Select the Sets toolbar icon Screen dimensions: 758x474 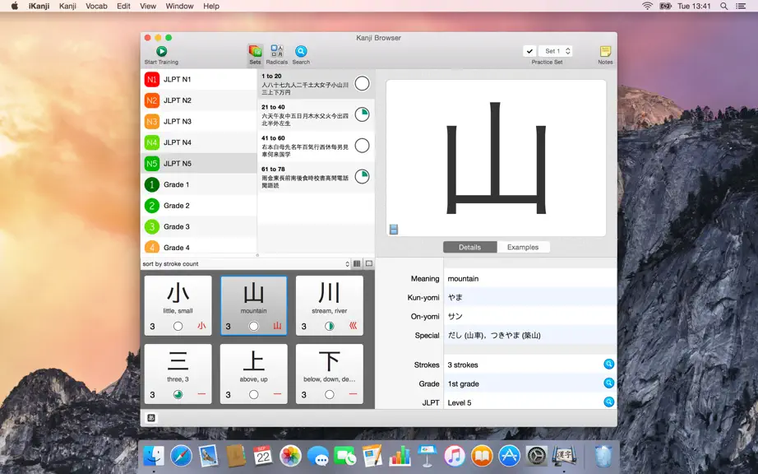[x=255, y=51]
